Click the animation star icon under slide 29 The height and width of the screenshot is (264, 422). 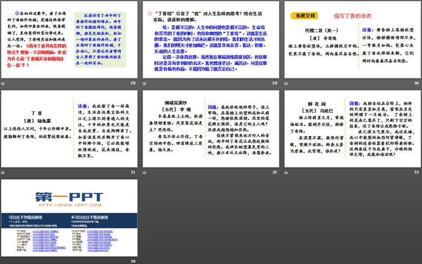point(145,84)
